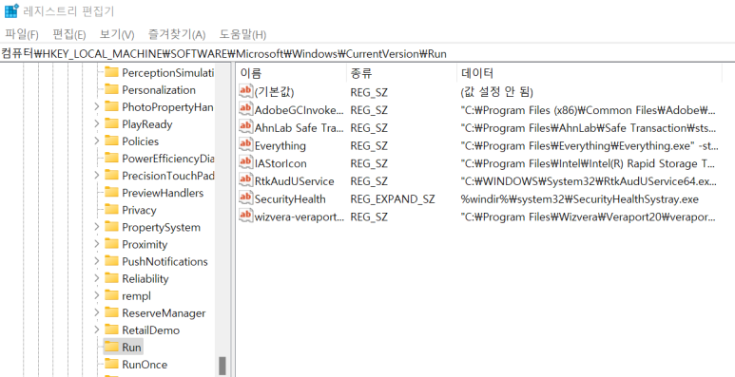
Task: Click the Proximity folder icon
Action: (x=111, y=244)
